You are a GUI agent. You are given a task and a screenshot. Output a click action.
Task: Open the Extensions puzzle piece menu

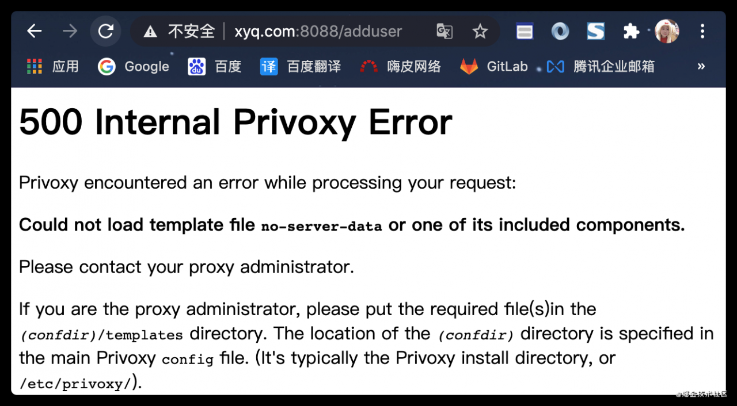(631, 31)
